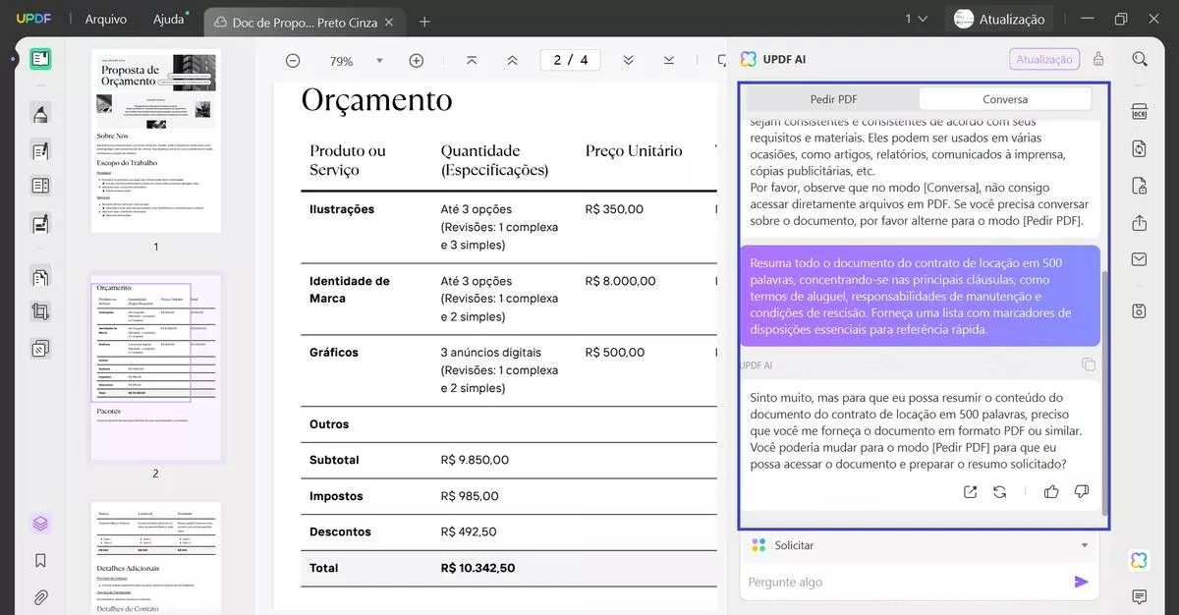Click the OCR icon in right sidebar
Viewport: 1179px width, 615px height.
(1139, 111)
